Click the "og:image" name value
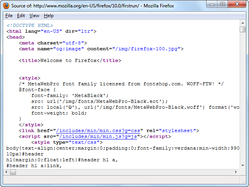The height and width of the screenshot is (187, 249). tap(68, 49)
